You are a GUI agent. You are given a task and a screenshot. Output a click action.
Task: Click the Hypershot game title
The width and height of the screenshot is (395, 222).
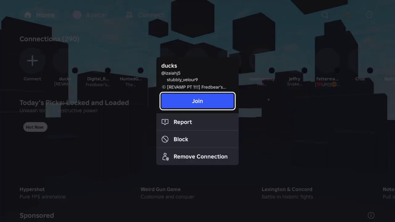point(32,189)
